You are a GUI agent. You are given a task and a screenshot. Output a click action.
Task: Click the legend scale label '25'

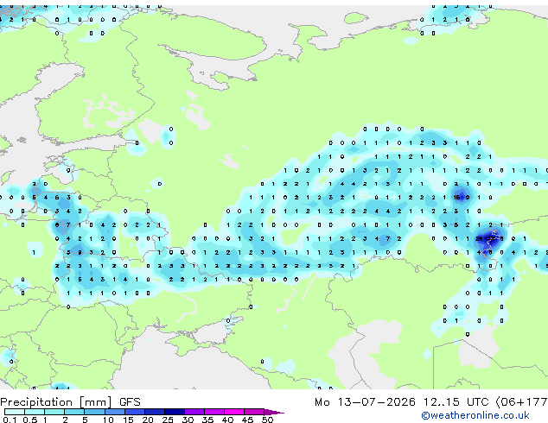168,420
